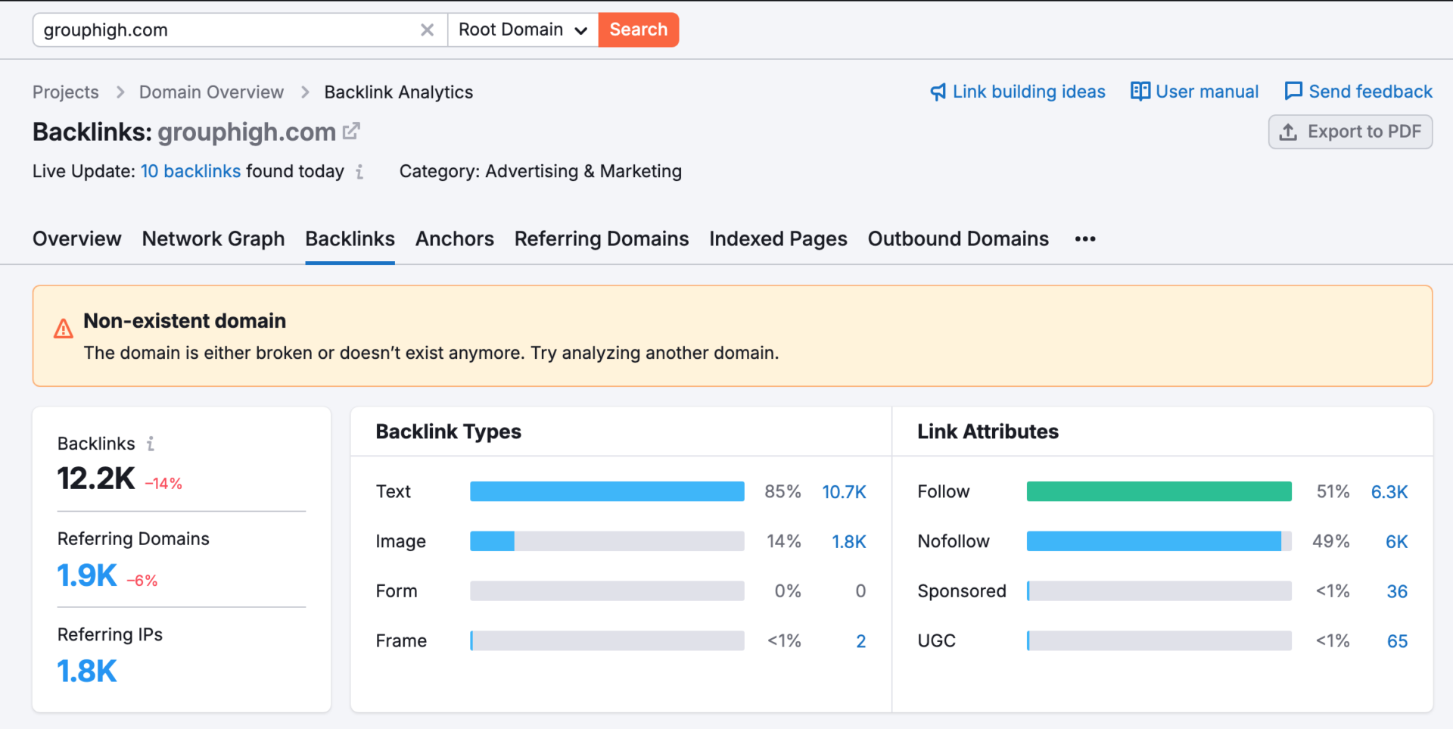
Task: Click the Sponsored attribute bar
Action: (1159, 591)
